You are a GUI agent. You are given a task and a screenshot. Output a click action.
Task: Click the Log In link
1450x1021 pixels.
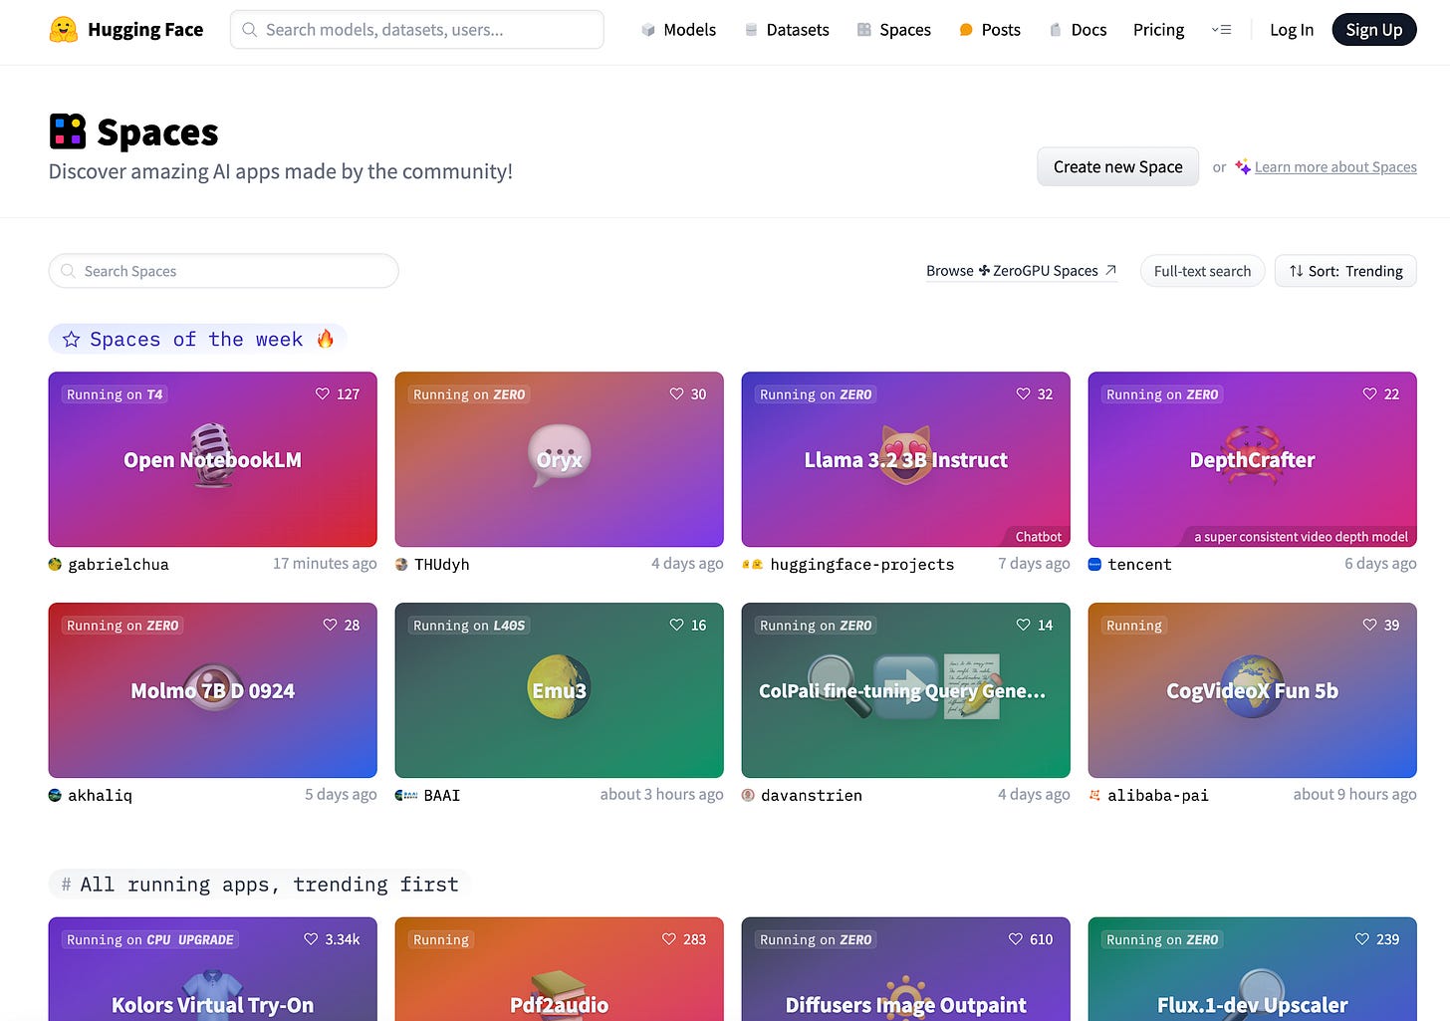1292,30
